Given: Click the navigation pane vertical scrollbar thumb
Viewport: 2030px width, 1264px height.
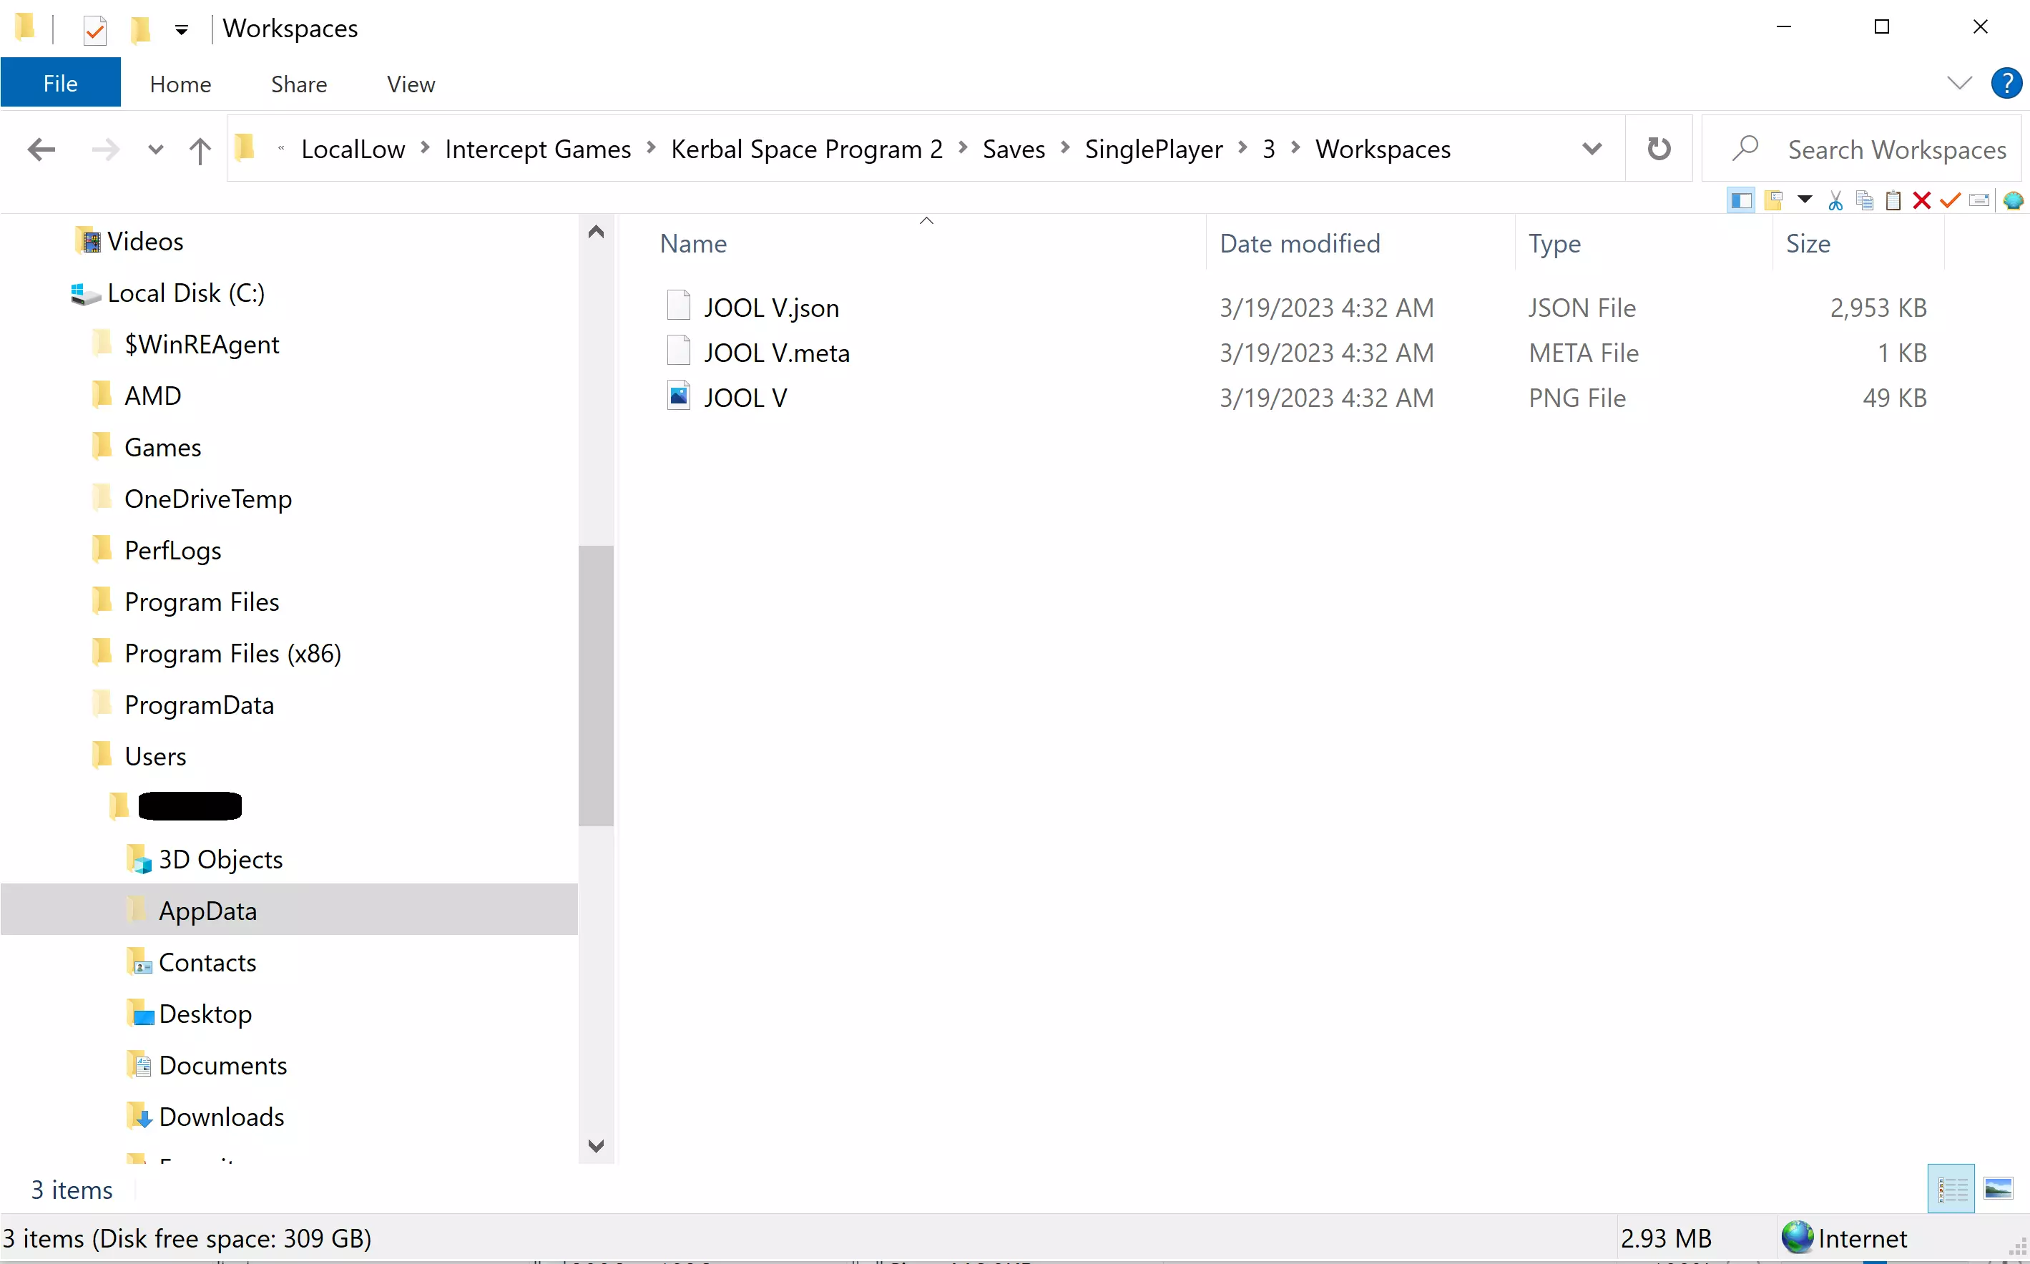Looking at the screenshot, I should tap(596, 685).
